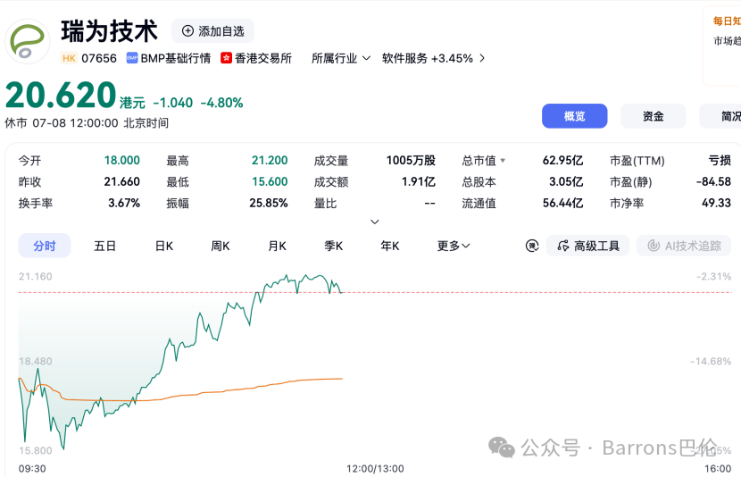Image resolution: width=741 pixels, height=477 pixels.
Task: Select the 五日 chart tab
Action: 104,246
